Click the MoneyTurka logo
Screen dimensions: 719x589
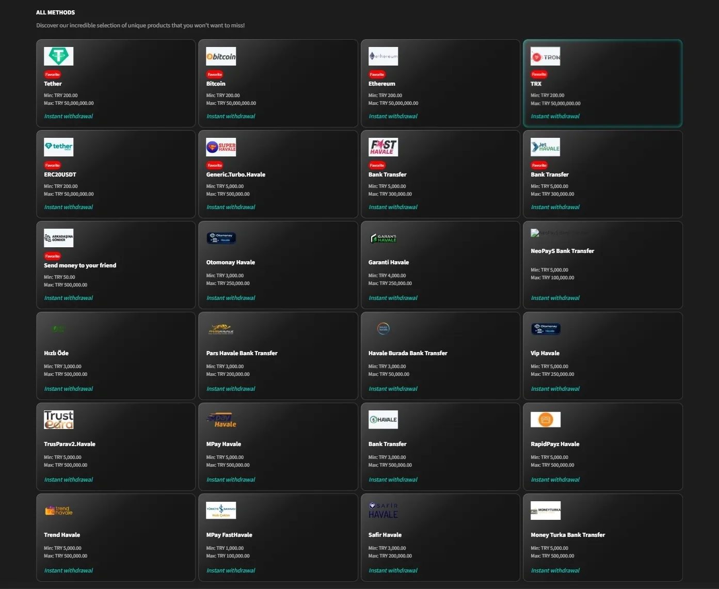coord(546,511)
